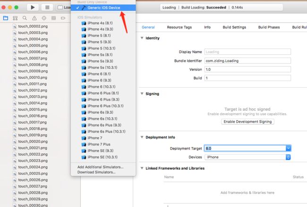The image size is (307, 207).
Task: Click the touch_00026.png file icon
Action: click(15, 180)
